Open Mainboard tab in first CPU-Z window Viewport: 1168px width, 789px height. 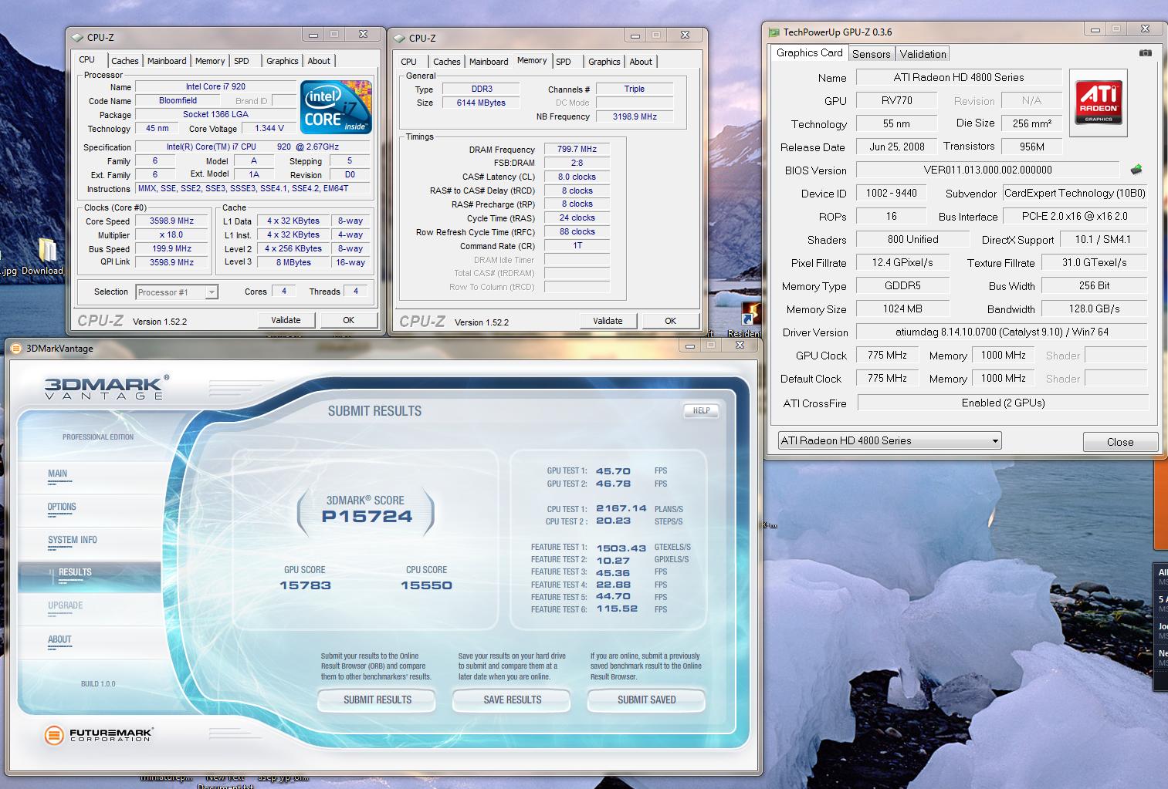pos(167,61)
